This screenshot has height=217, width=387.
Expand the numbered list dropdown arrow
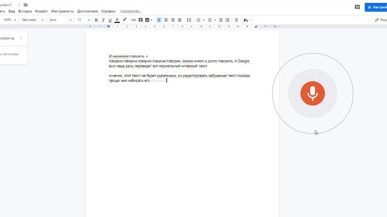pyautogui.click(x=204, y=20)
